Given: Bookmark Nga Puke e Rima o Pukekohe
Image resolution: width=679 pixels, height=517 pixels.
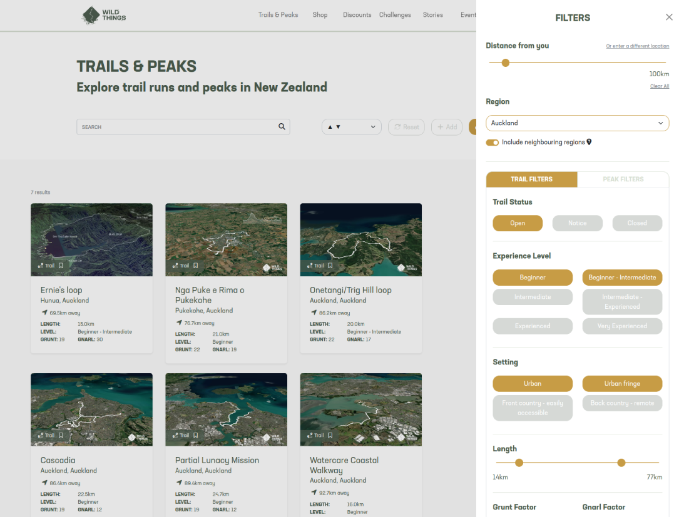Looking at the screenshot, I should (x=196, y=266).
